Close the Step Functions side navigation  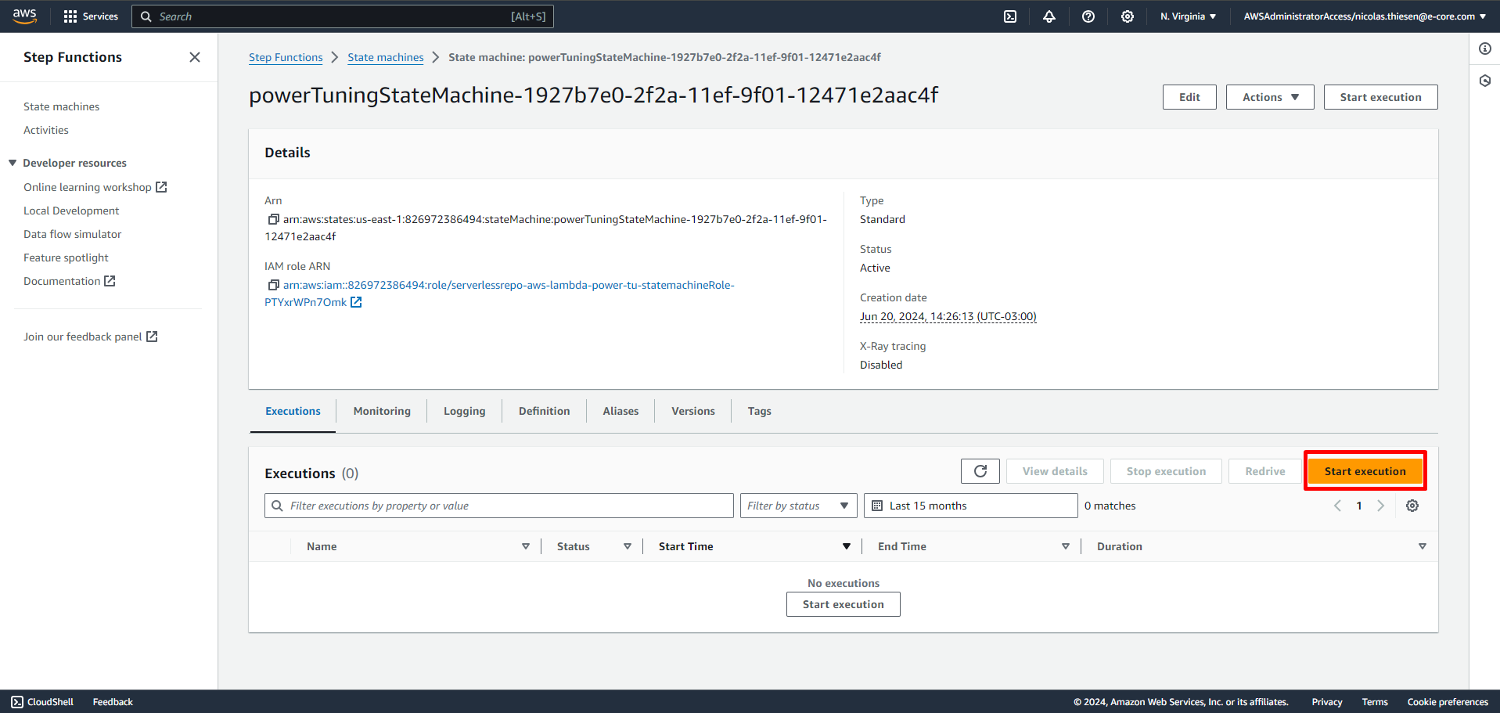pos(195,57)
